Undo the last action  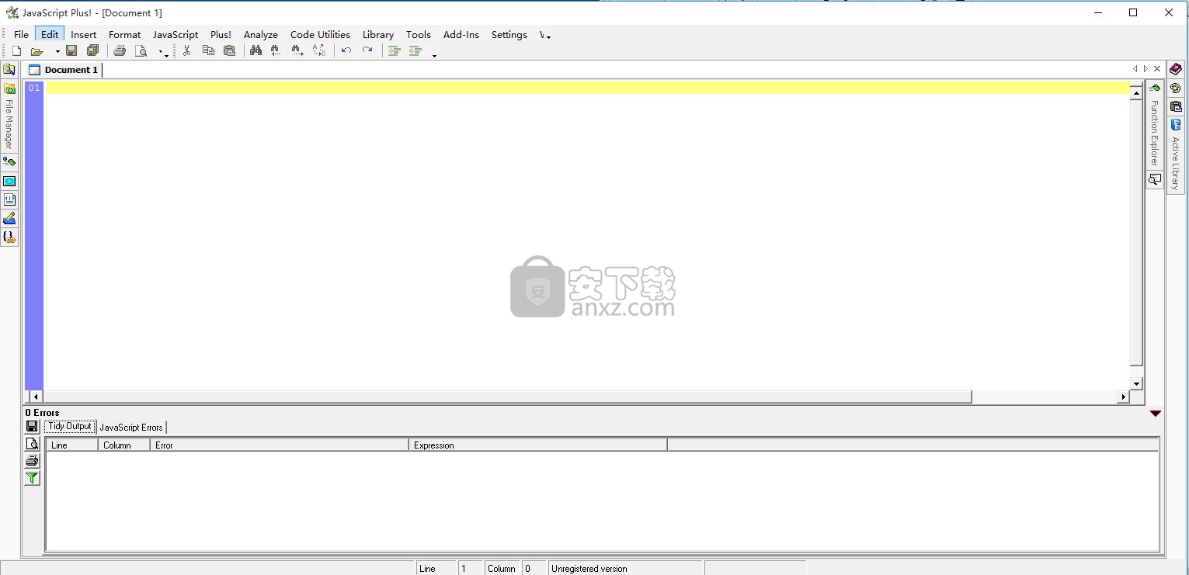click(x=346, y=51)
